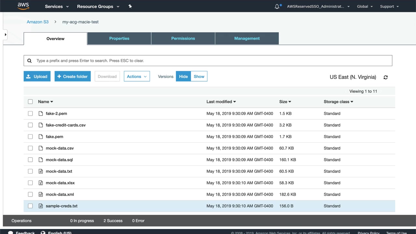Select the checkbox next to mock-data.sql
416x234 pixels.
[x=30, y=160]
